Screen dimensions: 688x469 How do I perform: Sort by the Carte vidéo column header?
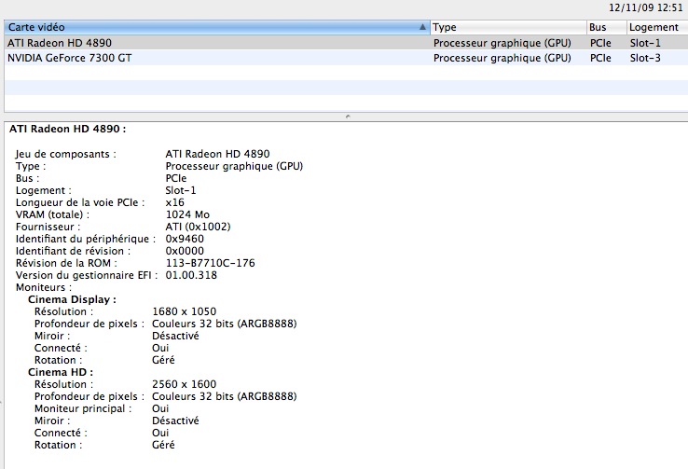(217, 27)
